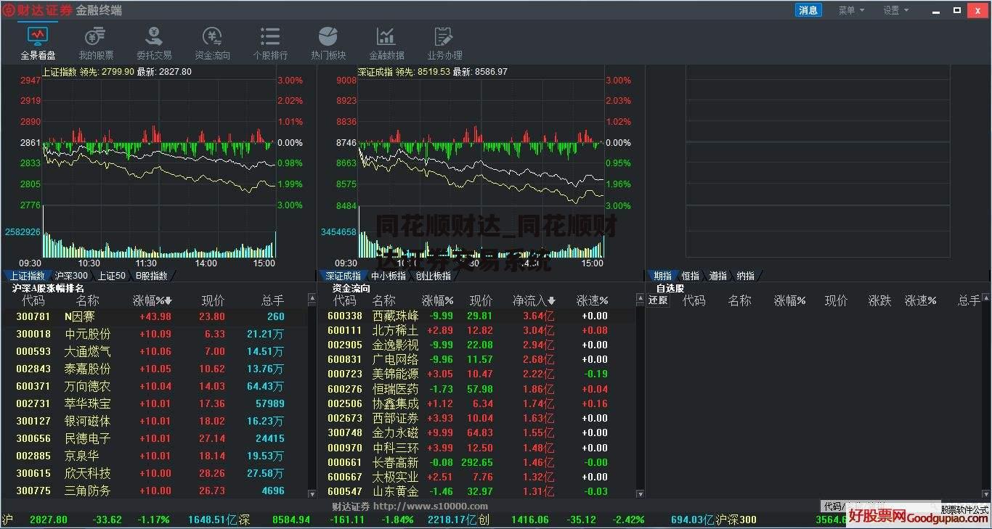Select capital flow row 600276 恒瑞医药

tap(479, 389)
